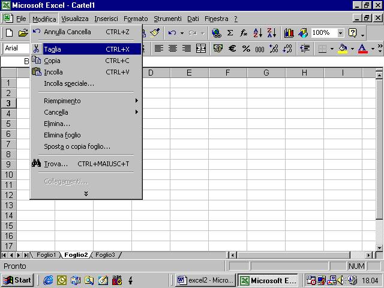Click the New workbook icon

point(10,32)
